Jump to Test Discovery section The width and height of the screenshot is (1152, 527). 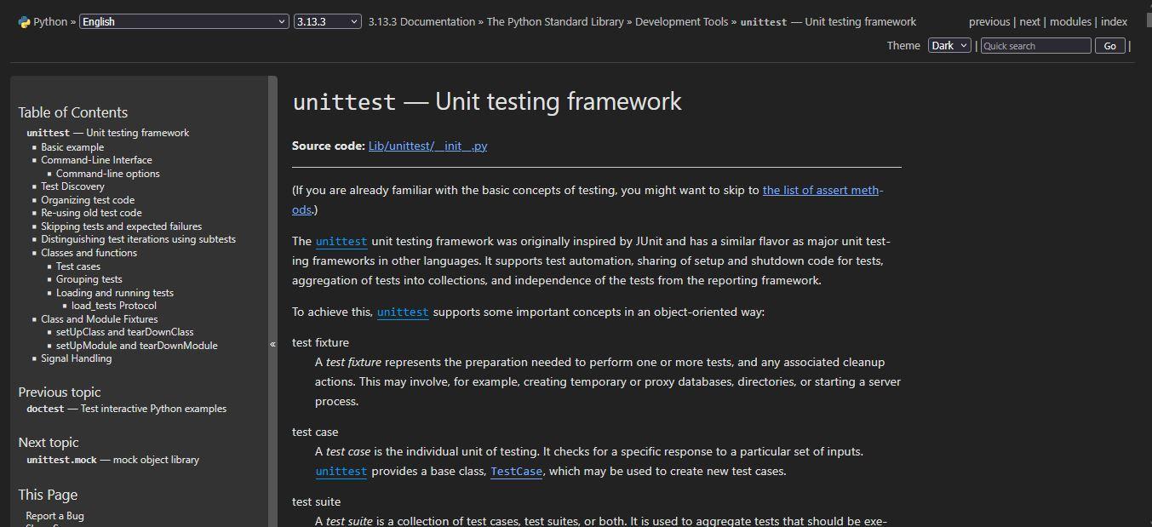(x=72, y=186)
